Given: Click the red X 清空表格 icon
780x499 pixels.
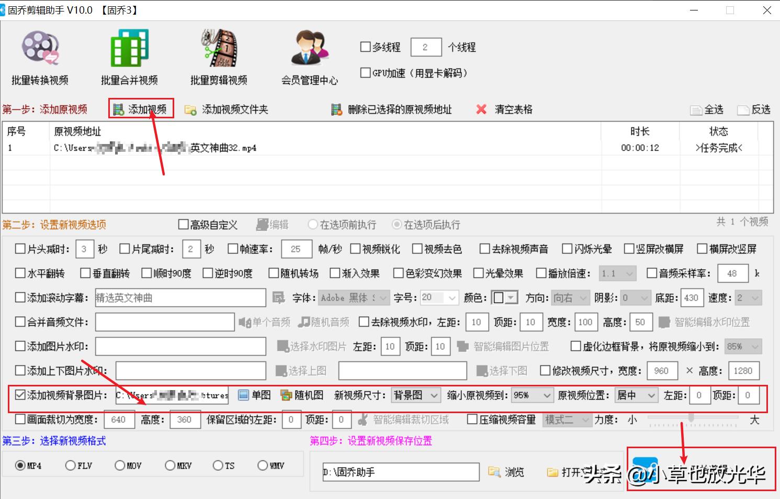Looking at the screenshot, I should coord(481,109).
